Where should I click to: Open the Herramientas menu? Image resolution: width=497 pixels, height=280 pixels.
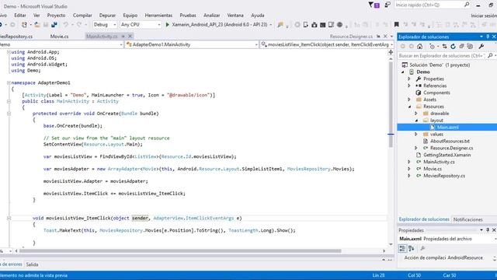pyautogui.click(x=158, y=16)
